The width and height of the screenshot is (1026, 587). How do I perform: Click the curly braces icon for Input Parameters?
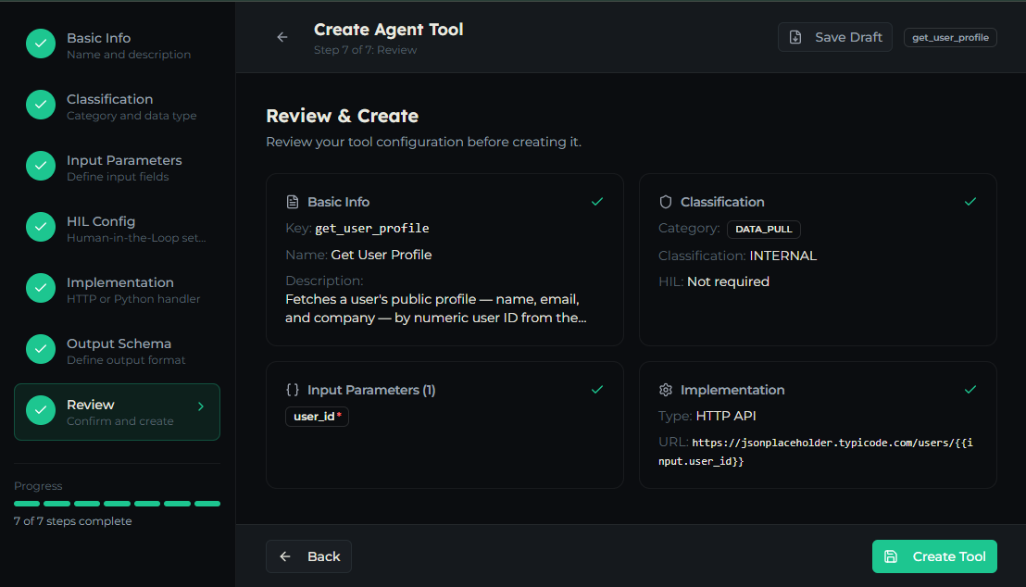(x=293, y=390)
